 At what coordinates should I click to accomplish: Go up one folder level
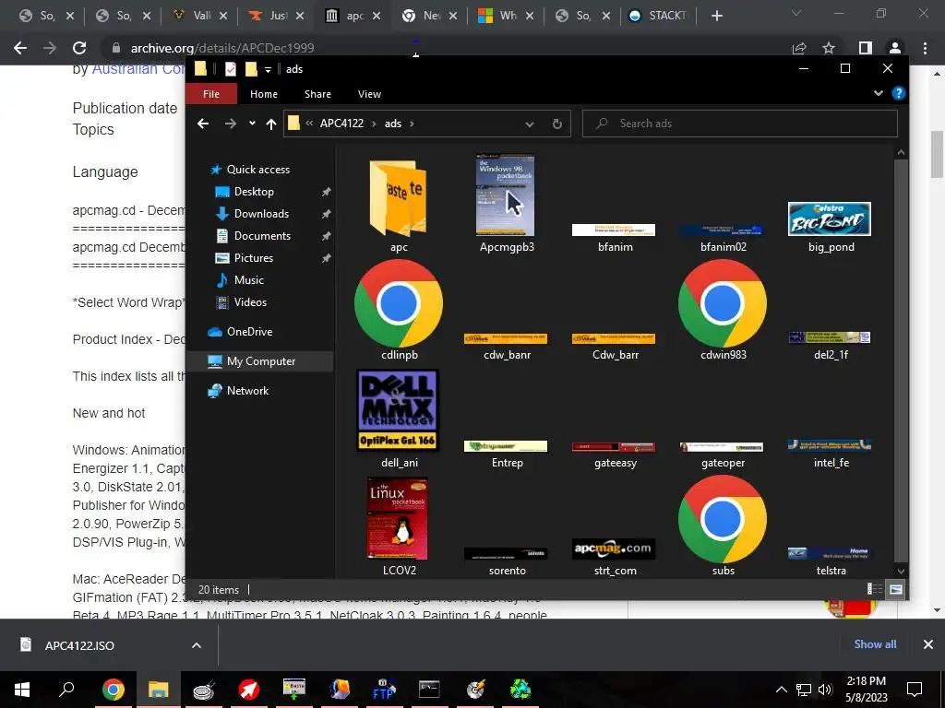pyautogui.click(x=271, y=124)
